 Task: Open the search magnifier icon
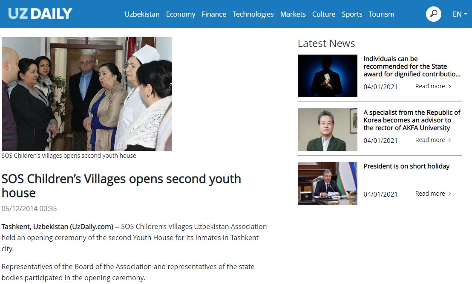pyautogui.click(x=434, y=14)
